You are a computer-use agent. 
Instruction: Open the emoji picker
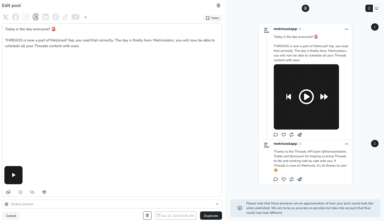pyautogui.click(x=20, y=192)
